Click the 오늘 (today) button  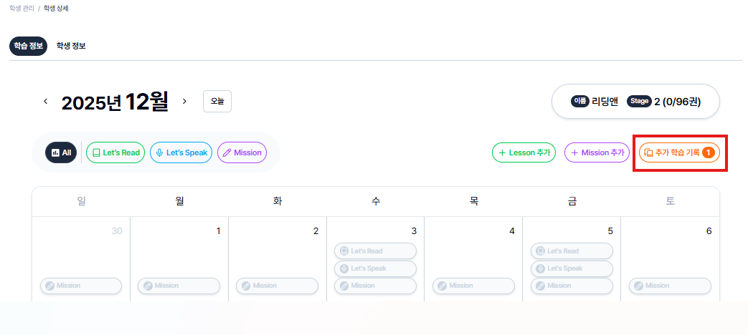coord(217,102)
